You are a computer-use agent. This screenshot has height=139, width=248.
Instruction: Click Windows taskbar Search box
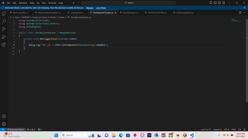click(78, 135)
